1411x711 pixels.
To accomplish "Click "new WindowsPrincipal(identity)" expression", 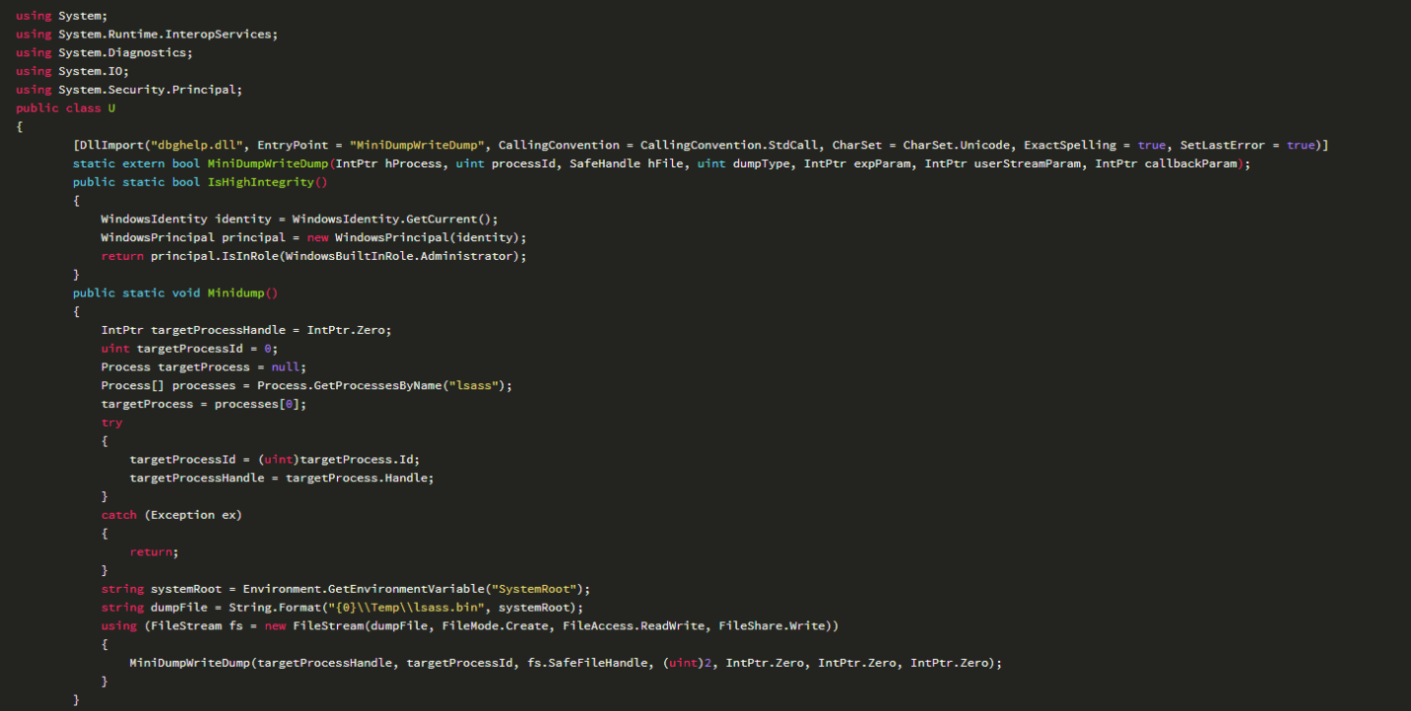I will pos(414,237).
